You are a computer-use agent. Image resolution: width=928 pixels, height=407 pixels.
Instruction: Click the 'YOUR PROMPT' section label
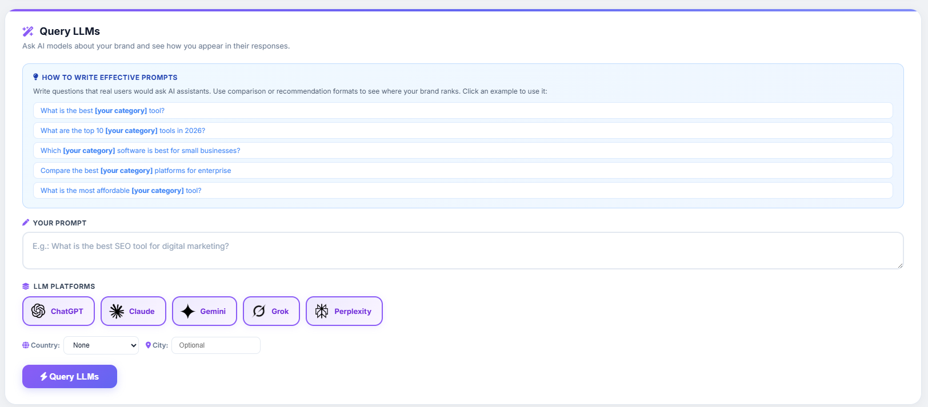(x=59, y=223)
